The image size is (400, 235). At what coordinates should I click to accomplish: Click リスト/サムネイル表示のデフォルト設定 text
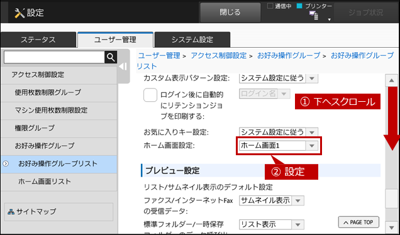coord(208,187)
